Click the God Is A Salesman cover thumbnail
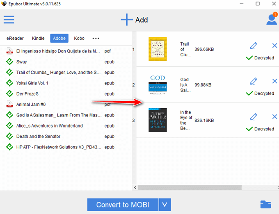 [158, 85]
